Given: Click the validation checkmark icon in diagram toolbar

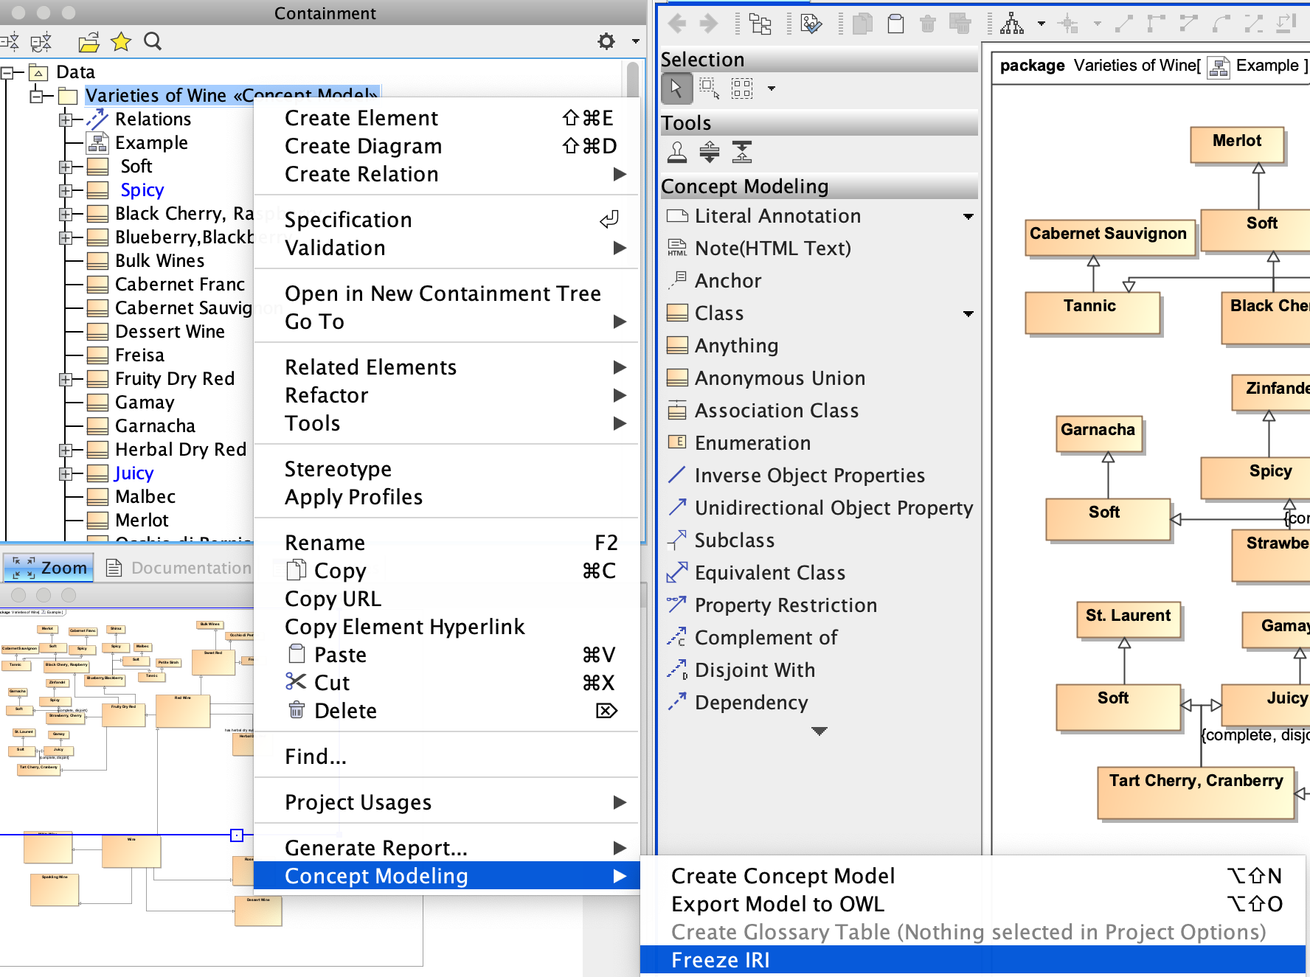Looking at the screenshot, I should point(811,24).
